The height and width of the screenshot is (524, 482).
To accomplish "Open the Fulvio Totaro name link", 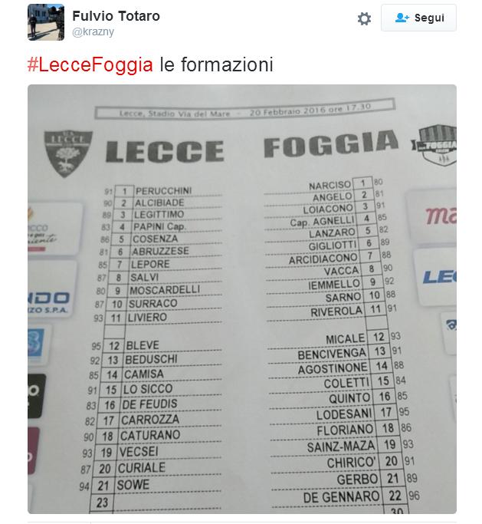I will click(x=116, y=16).
